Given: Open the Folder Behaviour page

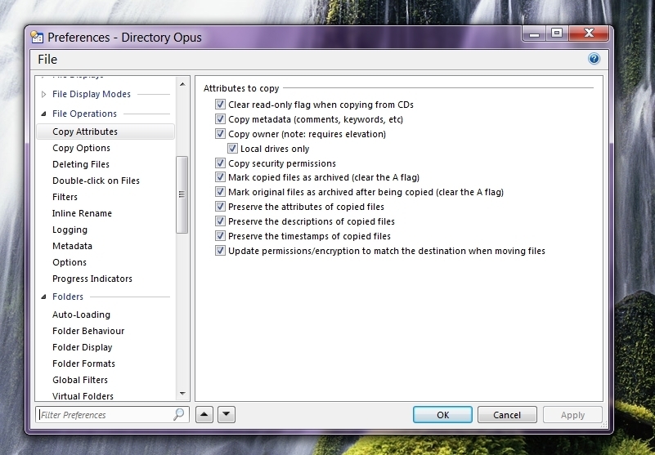Looking at the screenshot, I should (x=88, y=331).
